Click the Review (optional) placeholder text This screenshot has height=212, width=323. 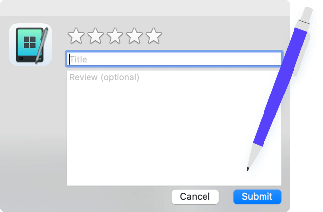[x=104, y=77]
